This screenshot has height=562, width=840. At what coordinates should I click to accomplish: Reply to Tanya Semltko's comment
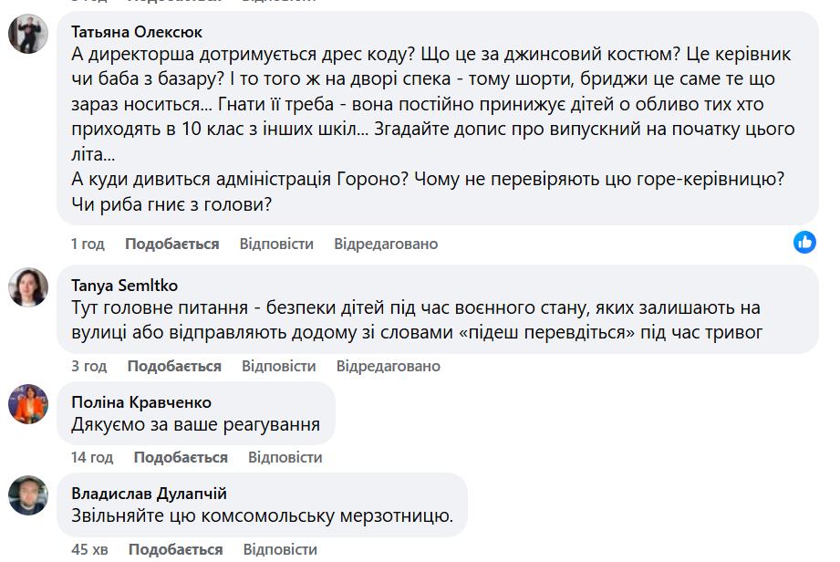(278, 366)
